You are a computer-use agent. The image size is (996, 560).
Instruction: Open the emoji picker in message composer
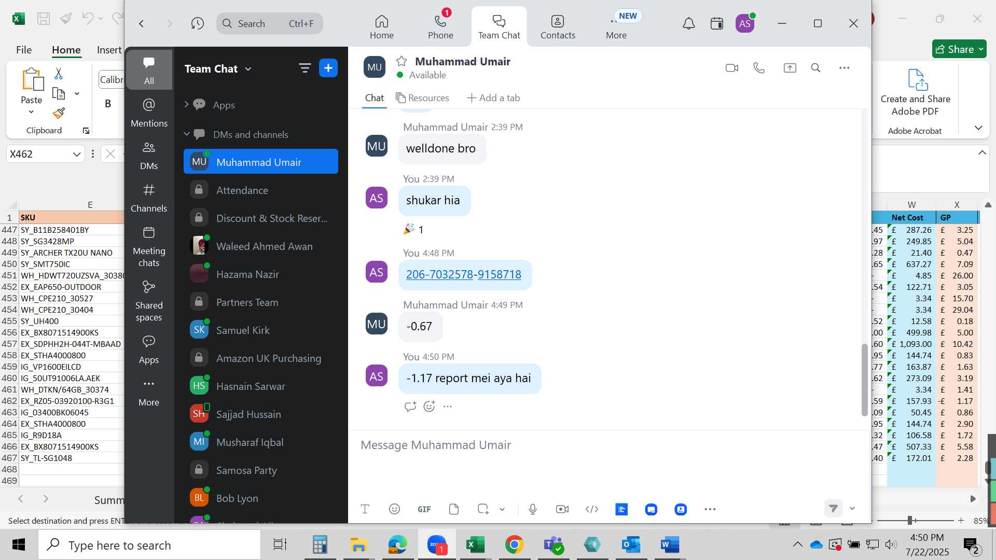coord(394,509)
